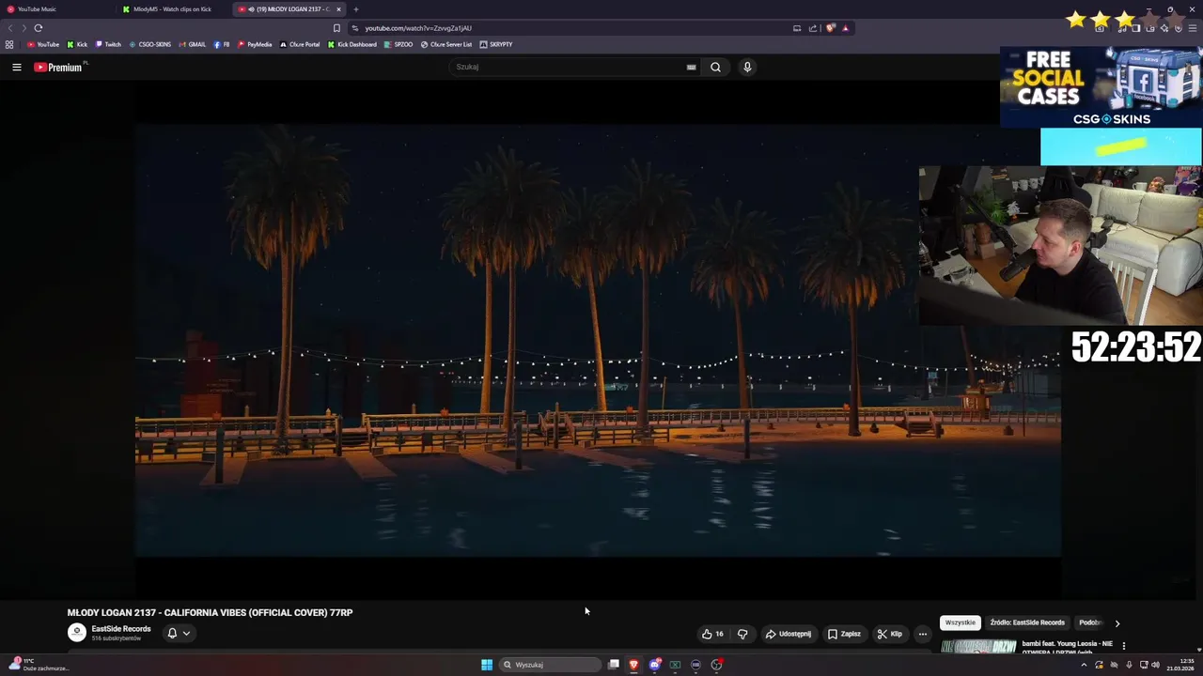Open the SPZOO bookmark
The height and width of the screenshot is (676, 1203).
tap(399, 44)
